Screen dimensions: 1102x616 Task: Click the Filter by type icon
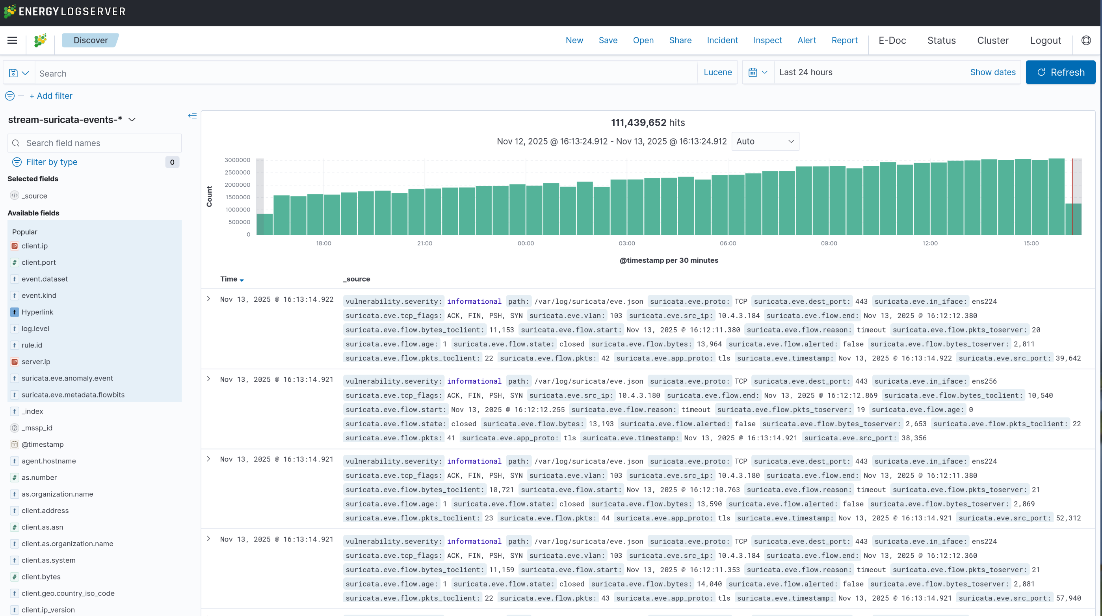coord(17,162)
